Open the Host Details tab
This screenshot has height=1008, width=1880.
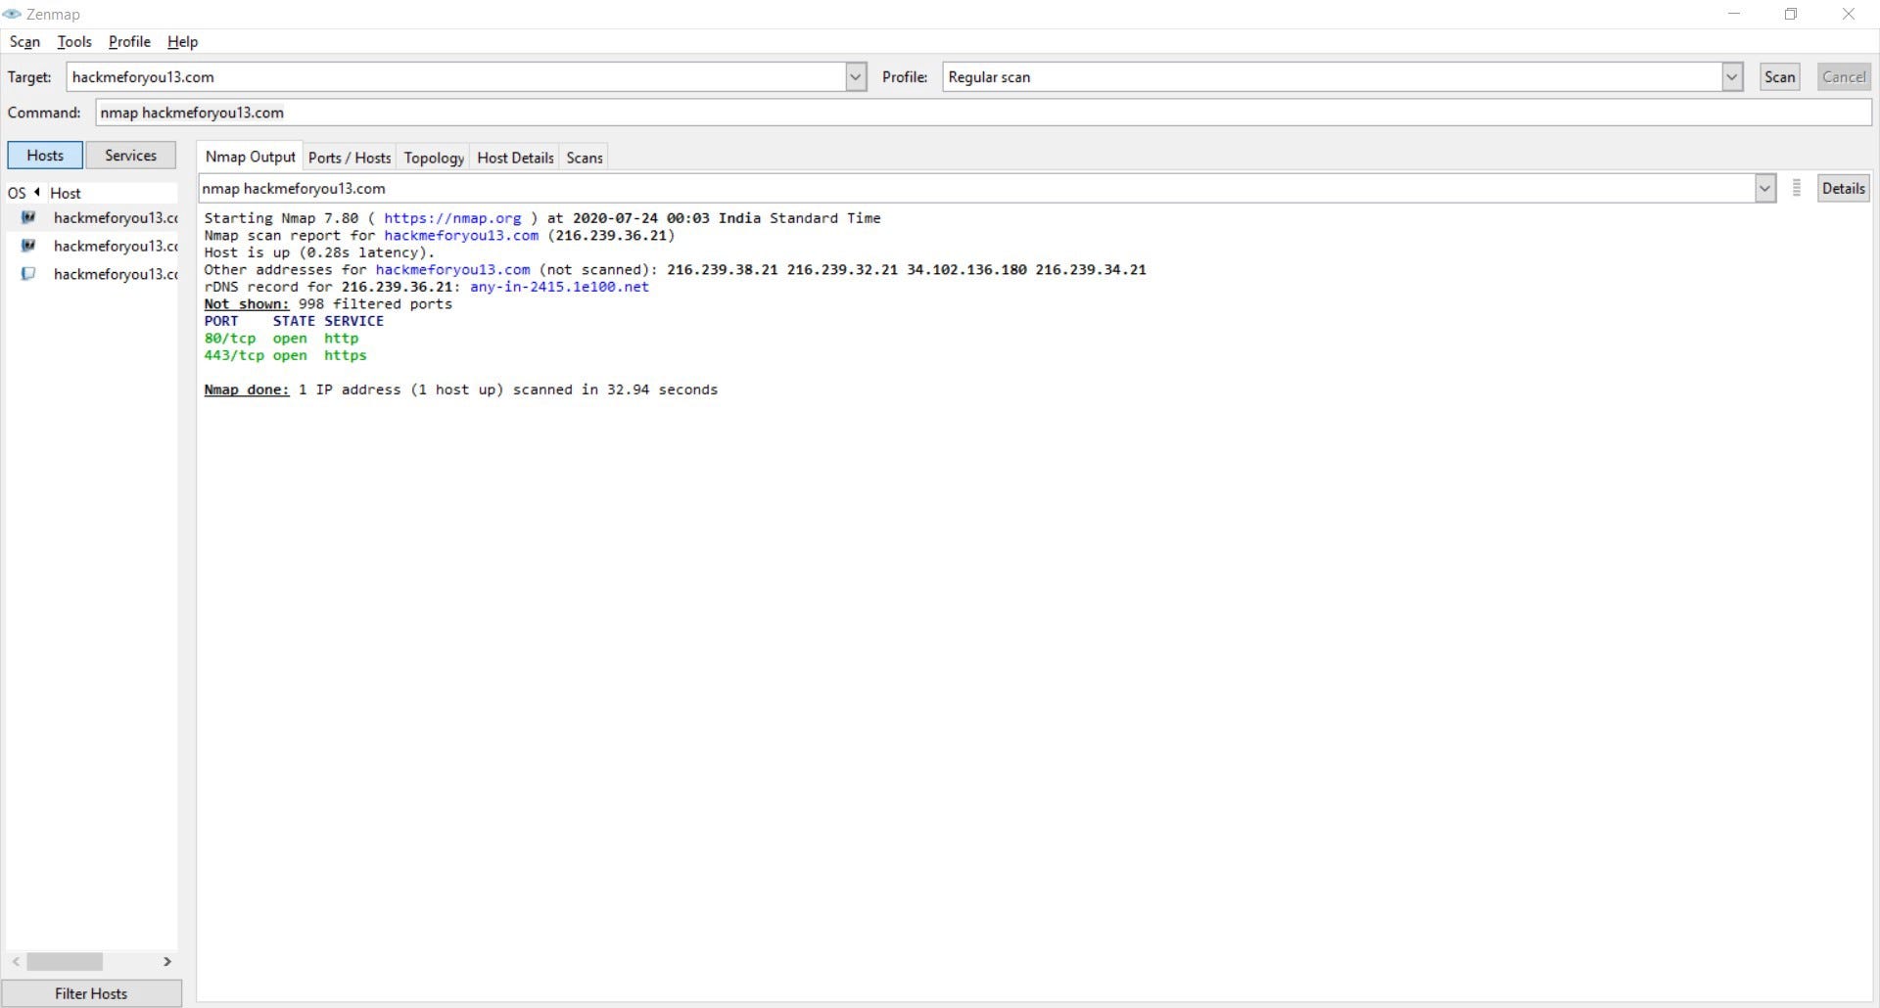point(515,158)
